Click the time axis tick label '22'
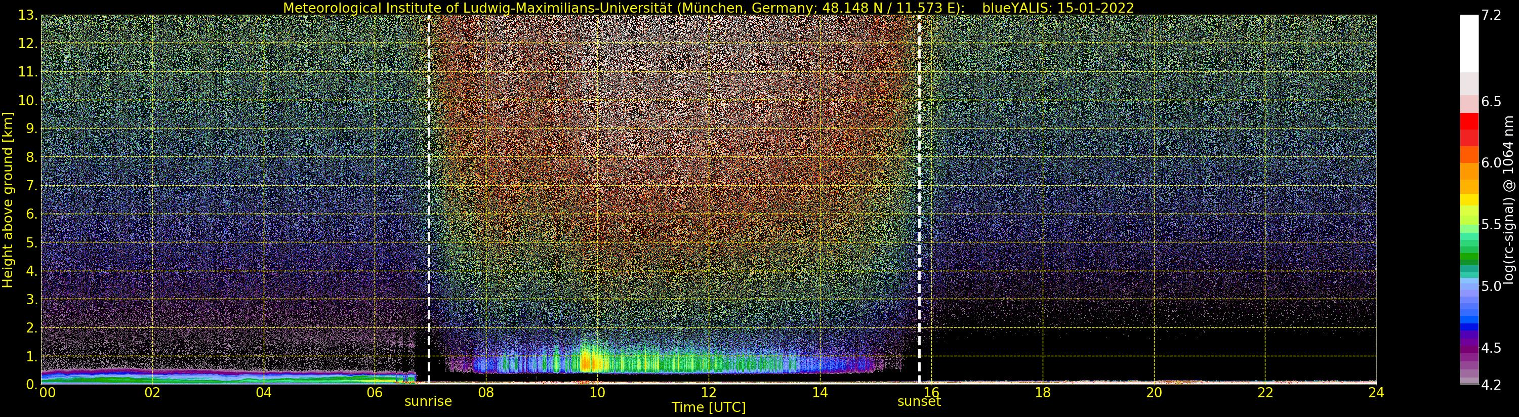Screen dimensions: 1519x417 point(1265,392)
